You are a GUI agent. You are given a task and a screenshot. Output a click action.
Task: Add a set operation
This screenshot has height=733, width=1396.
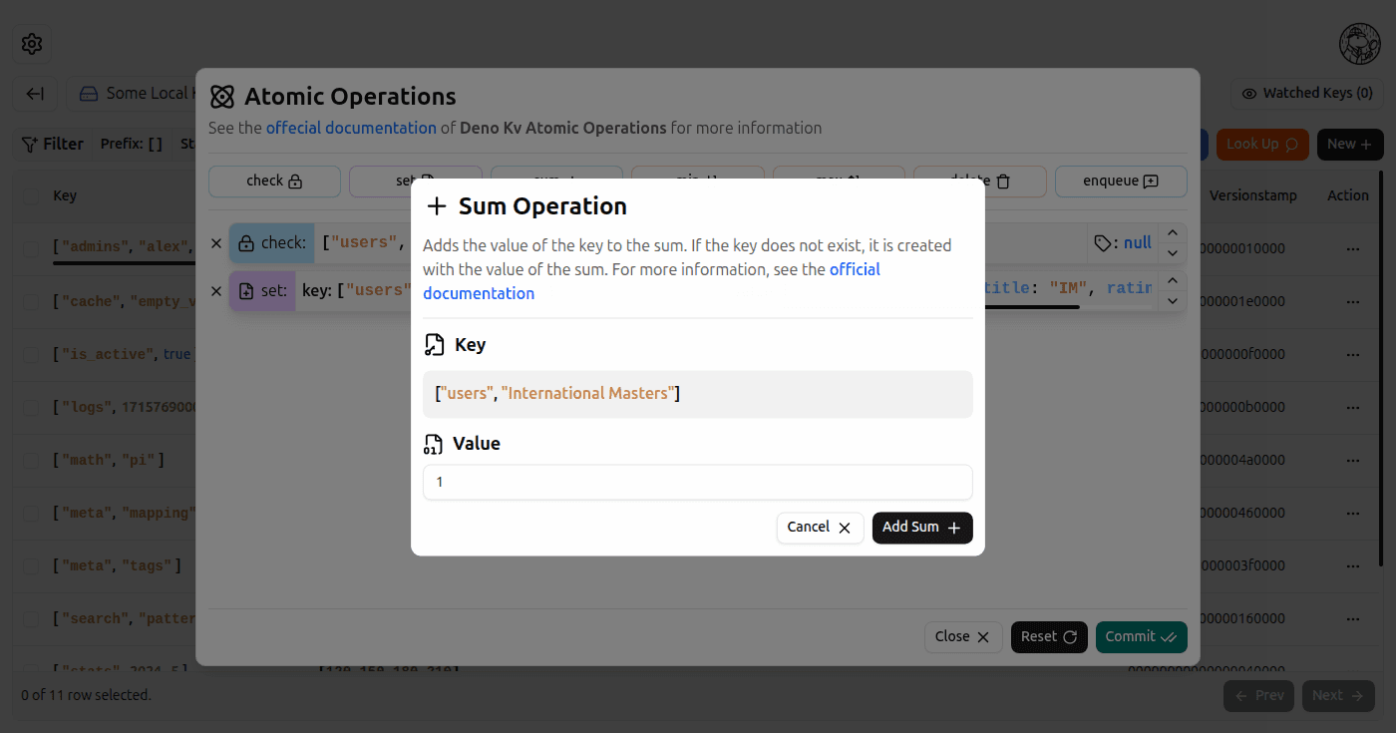pos(415,182)
